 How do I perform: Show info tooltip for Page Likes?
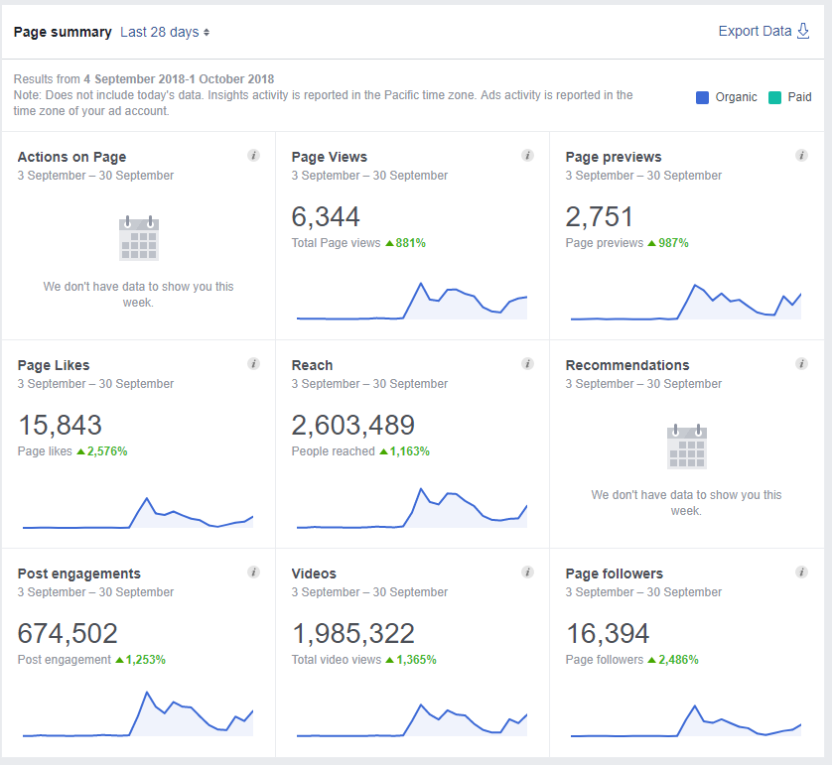tap(253, 364)
